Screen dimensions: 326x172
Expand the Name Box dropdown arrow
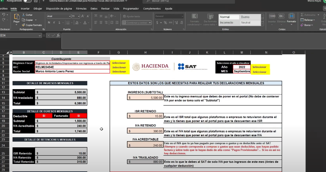click(x=40, y=36)
